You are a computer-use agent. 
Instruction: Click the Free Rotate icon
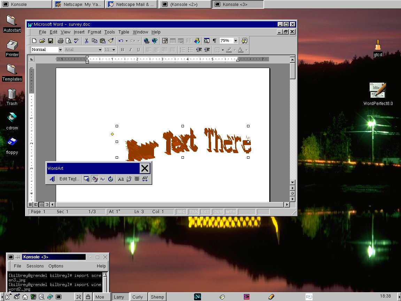111,179
